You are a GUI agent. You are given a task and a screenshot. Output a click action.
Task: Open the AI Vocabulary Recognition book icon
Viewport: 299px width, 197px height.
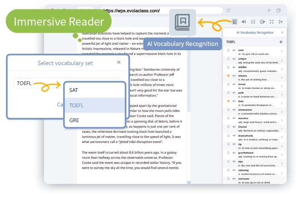pyautogui.click(x=235, y=22)
